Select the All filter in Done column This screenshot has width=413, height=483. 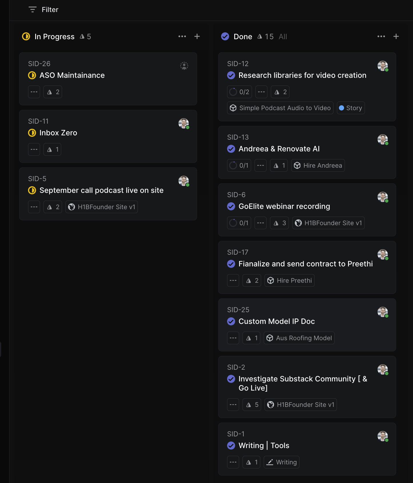click(283, 37)
